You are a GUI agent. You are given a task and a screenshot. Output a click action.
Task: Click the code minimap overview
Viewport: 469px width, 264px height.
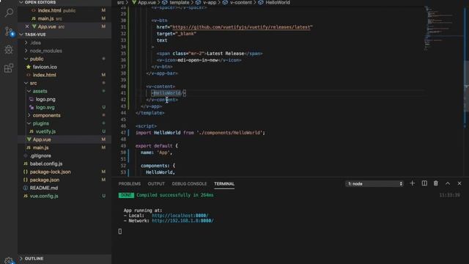(443, 29)
